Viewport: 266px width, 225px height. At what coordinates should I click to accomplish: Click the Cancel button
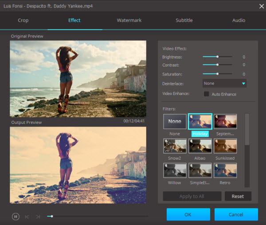tap(236, 214)
